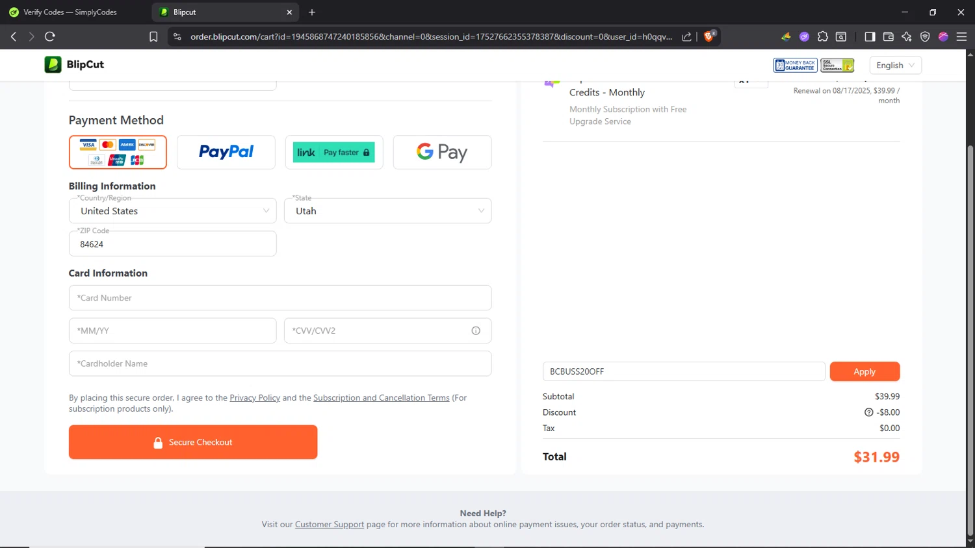Choose PayPal as payment method
Image resolution: width=975 pixels, height=548 pixels.
coord(226,152)
